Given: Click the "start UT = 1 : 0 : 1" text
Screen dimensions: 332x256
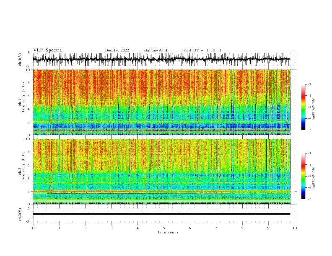Looking at the screenshot, I should (202, 50).
